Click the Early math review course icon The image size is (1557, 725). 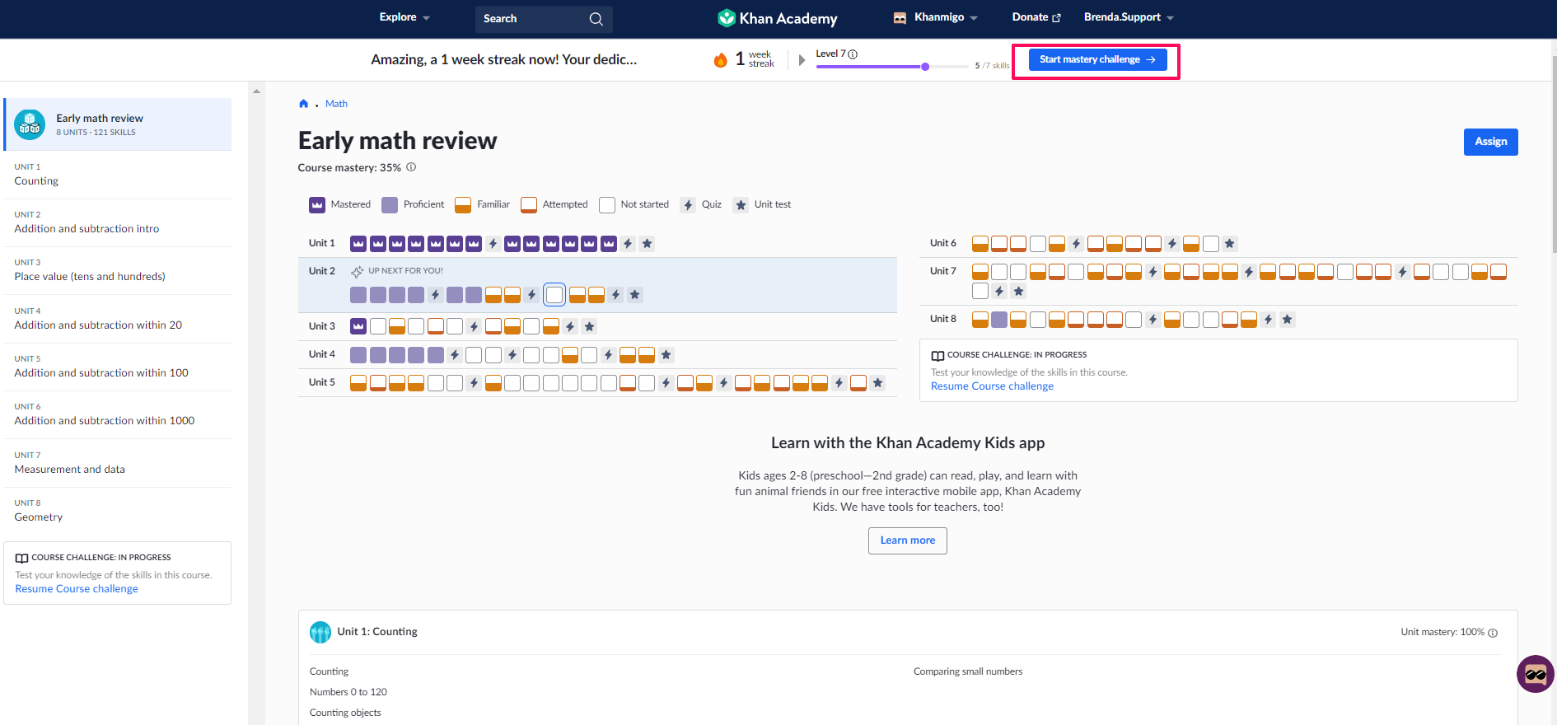(x=30, y=124)
